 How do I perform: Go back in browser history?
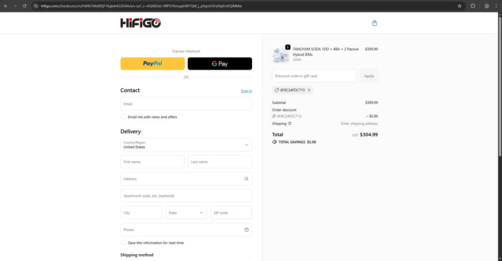pyautogui.click(x=6, y=6)
